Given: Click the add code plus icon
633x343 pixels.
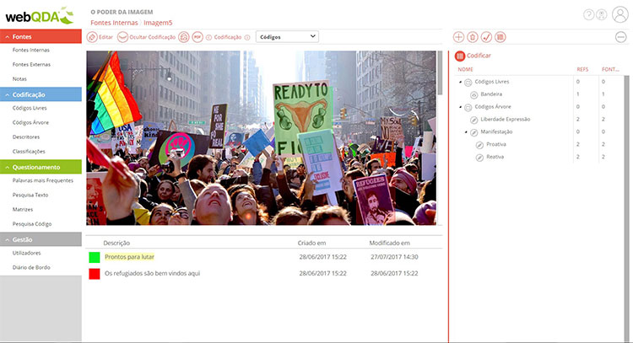Looking at the screenshot, I should click(x=458, y=37).
